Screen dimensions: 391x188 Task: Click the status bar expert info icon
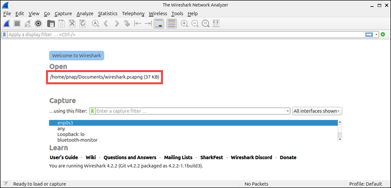pos(5,184)
